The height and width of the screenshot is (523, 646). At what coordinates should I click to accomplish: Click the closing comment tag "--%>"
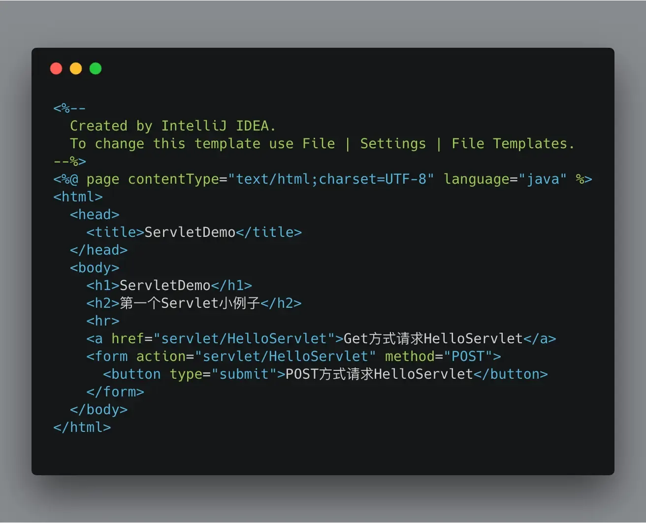click(69, 162)
